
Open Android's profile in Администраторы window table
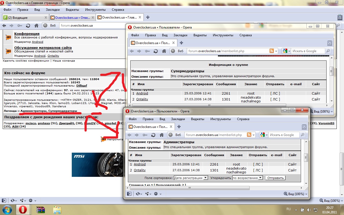point(140,164)
